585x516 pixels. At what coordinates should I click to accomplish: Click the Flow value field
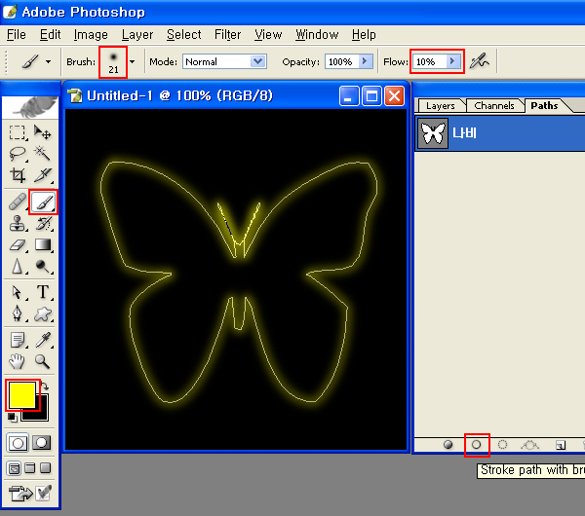point(429,61)
